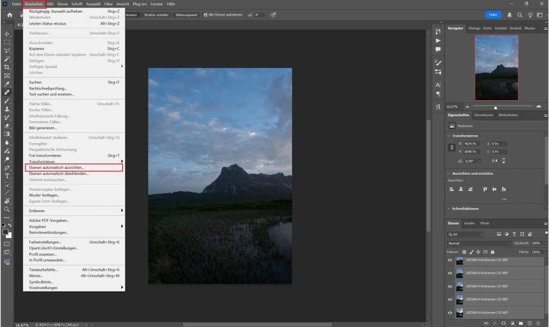This screenshot has width=549, height=327.
Task: Expand the Schnellaktionen section
Action: point(448,209)
